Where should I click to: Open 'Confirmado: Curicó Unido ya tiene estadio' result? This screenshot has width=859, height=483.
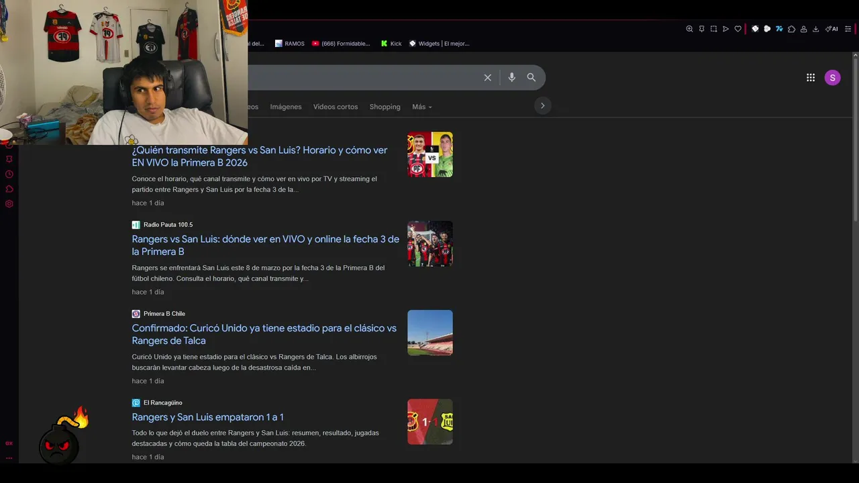tap(264, 334)
